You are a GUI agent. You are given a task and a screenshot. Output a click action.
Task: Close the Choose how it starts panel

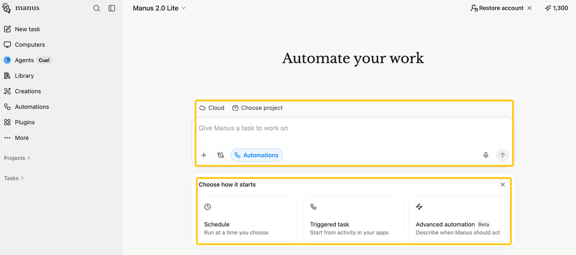[x=503, y=185]
